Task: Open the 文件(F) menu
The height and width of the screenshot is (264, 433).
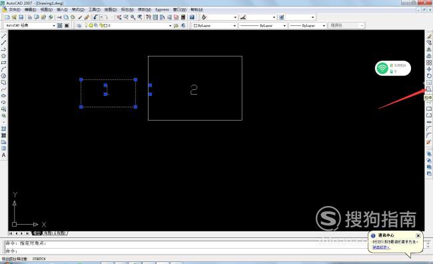Action: [x=15, y=10]
